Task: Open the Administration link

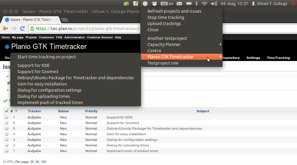Action: coord(74,37)
